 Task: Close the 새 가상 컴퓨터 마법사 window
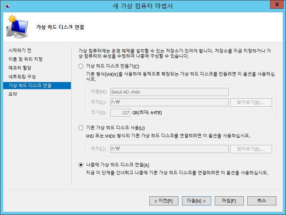(277, 4)
